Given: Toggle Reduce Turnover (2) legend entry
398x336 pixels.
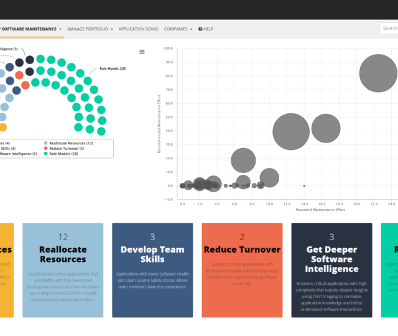Looking at the screenshot, I should pos(64,149).
